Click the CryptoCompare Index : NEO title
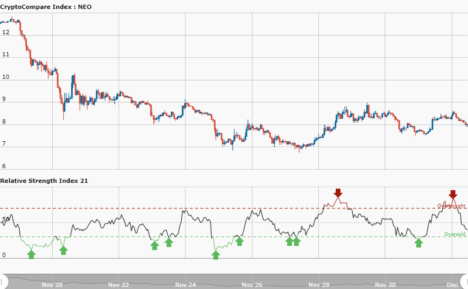 click(46, 6)
